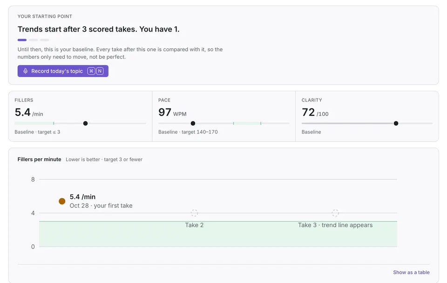Click the 97 WPM Pace value
The width and height of the screenshot is (447, 283).
point(172,112)
